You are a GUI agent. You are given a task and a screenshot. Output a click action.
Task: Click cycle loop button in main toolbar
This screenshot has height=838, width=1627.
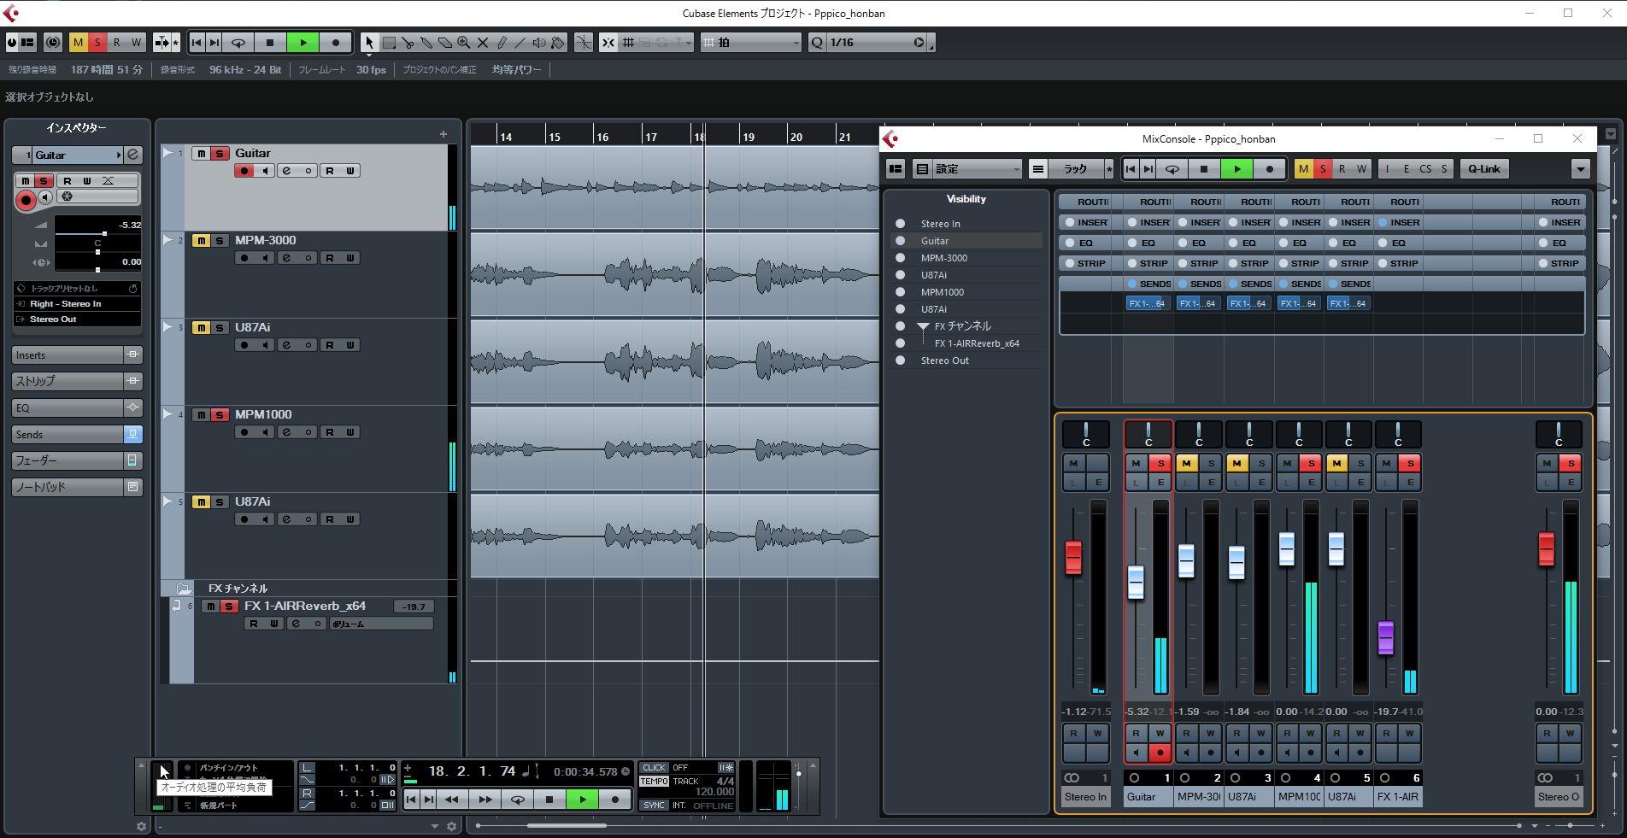click(238, 43)
